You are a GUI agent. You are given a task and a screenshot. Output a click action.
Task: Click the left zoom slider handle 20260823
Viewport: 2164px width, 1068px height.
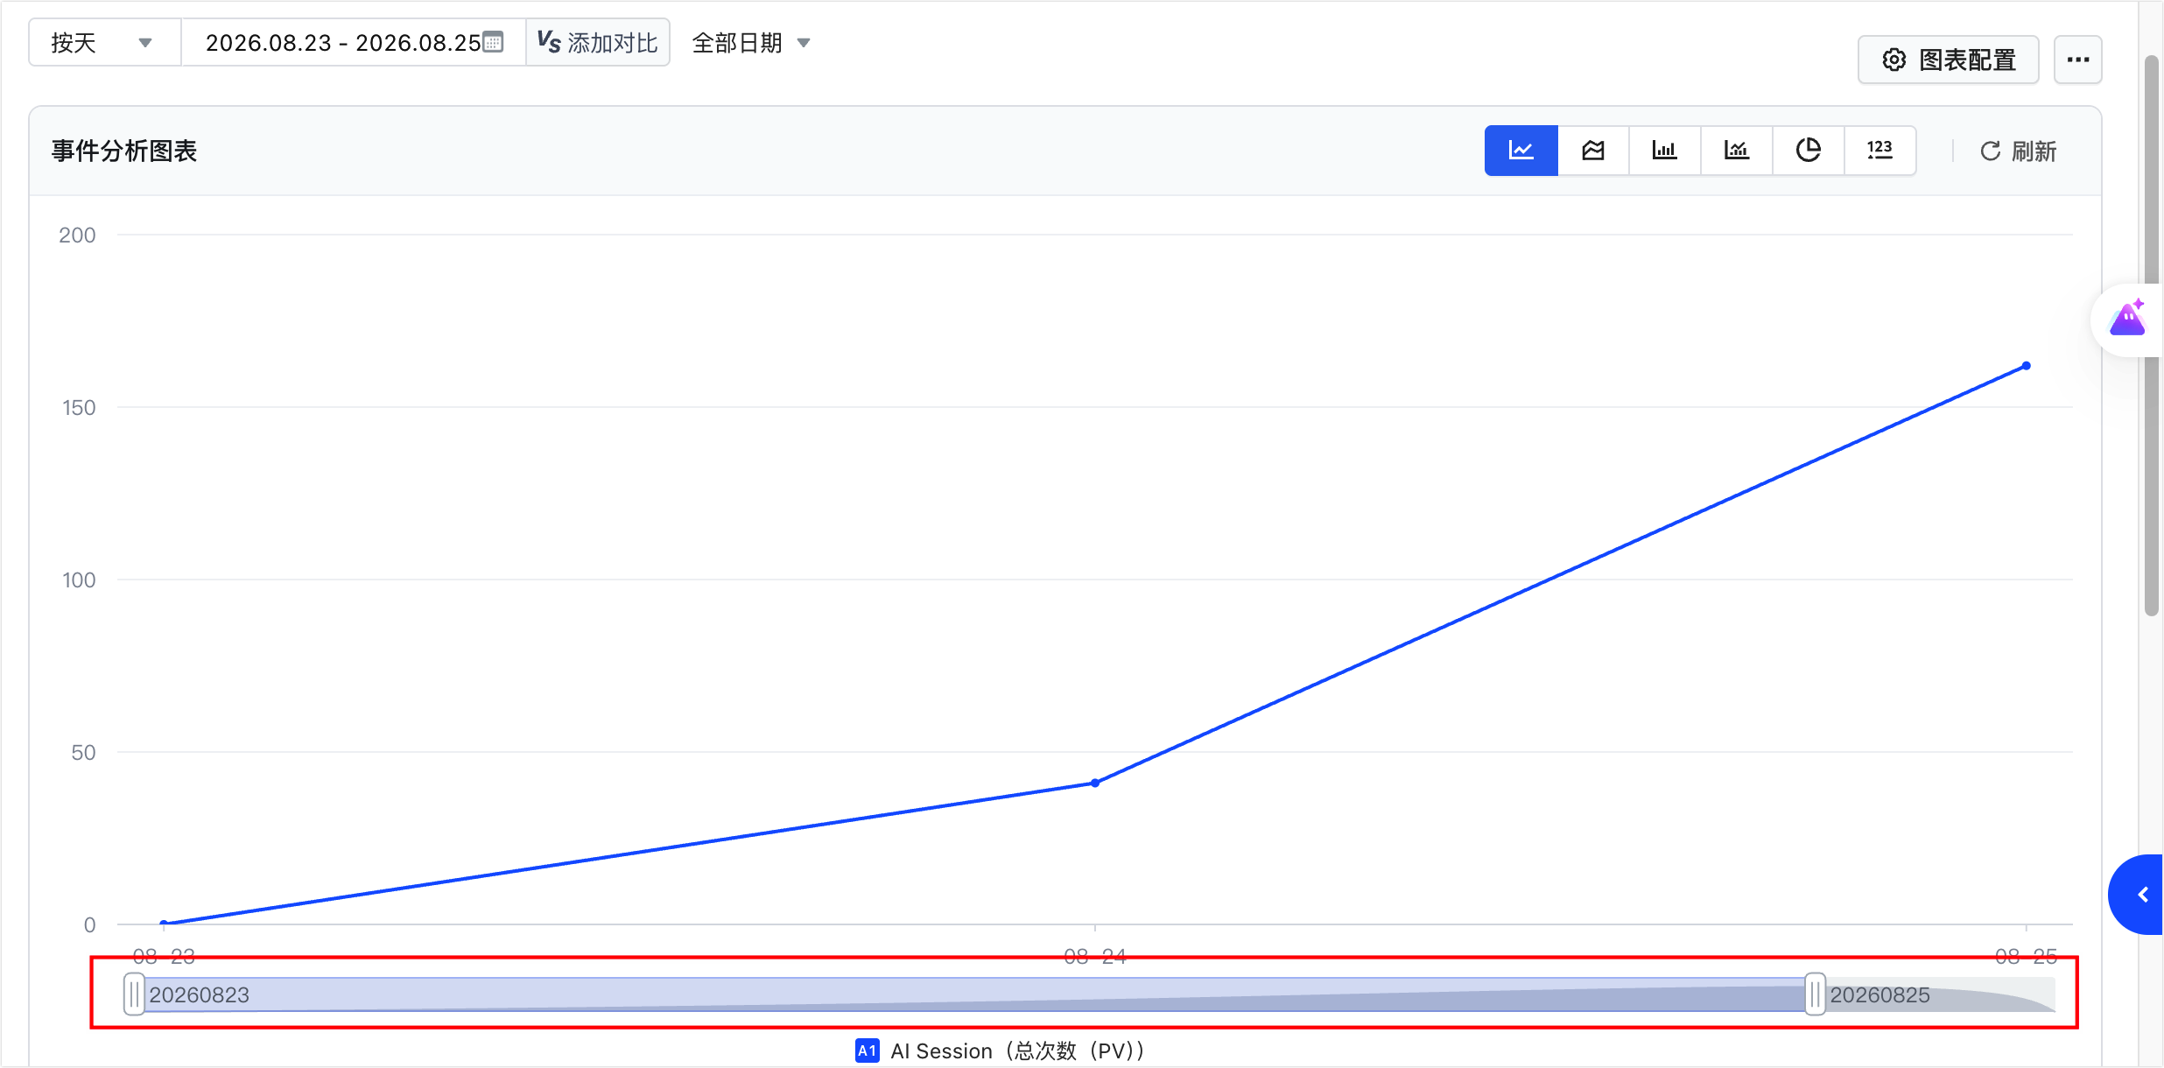click(x=133, y=994)
